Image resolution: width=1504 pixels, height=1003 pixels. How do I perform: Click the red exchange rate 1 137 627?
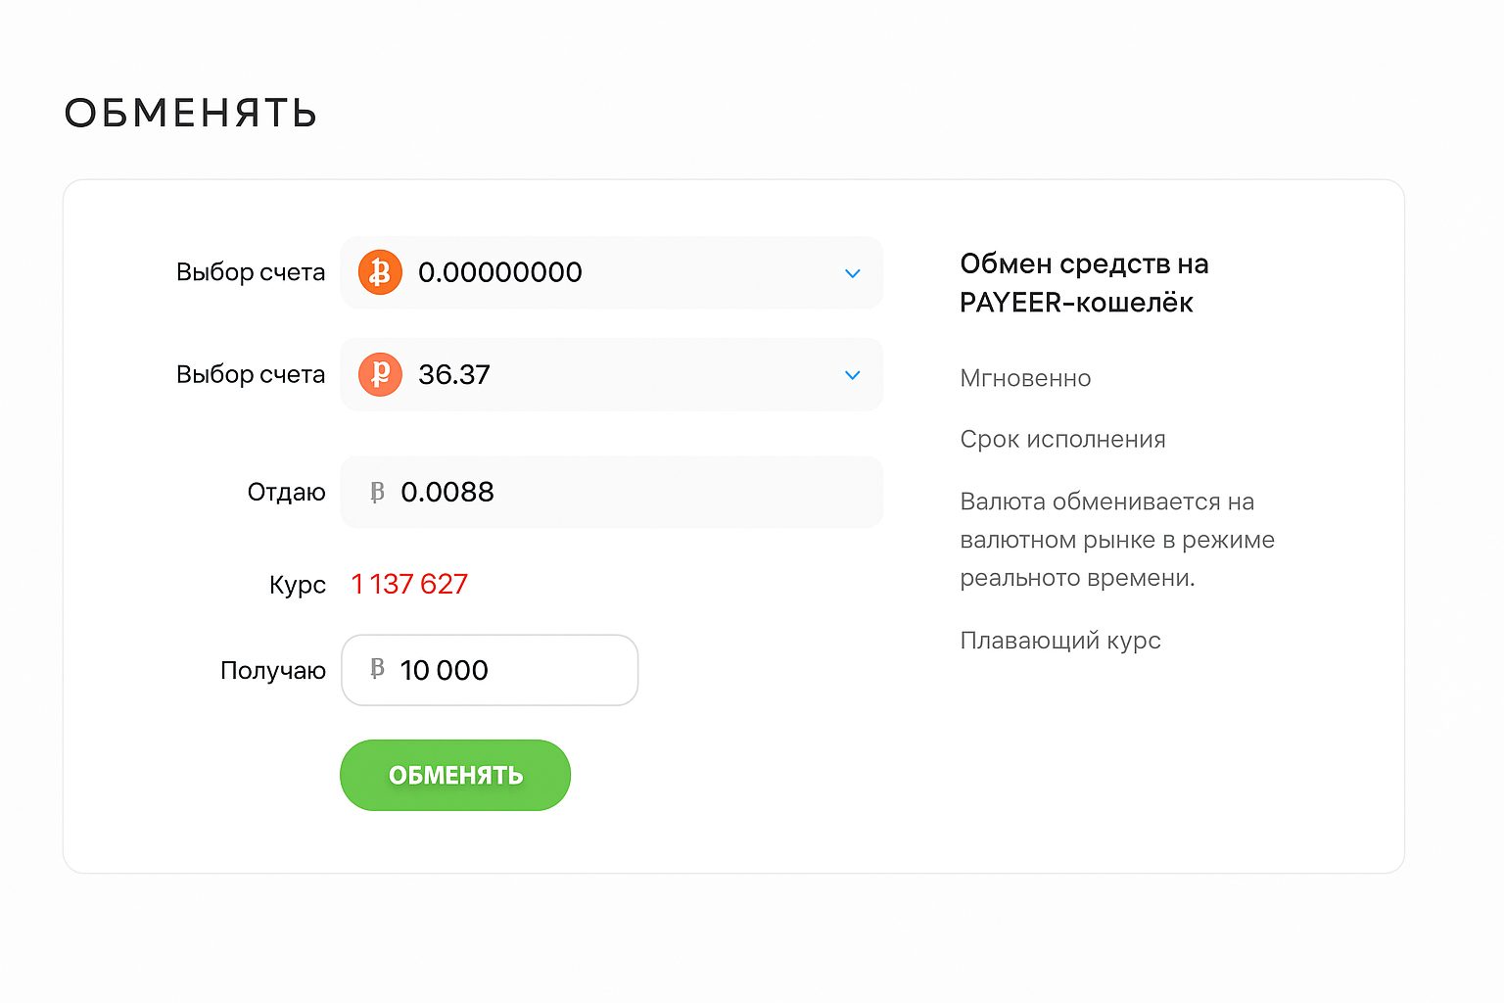409,585
